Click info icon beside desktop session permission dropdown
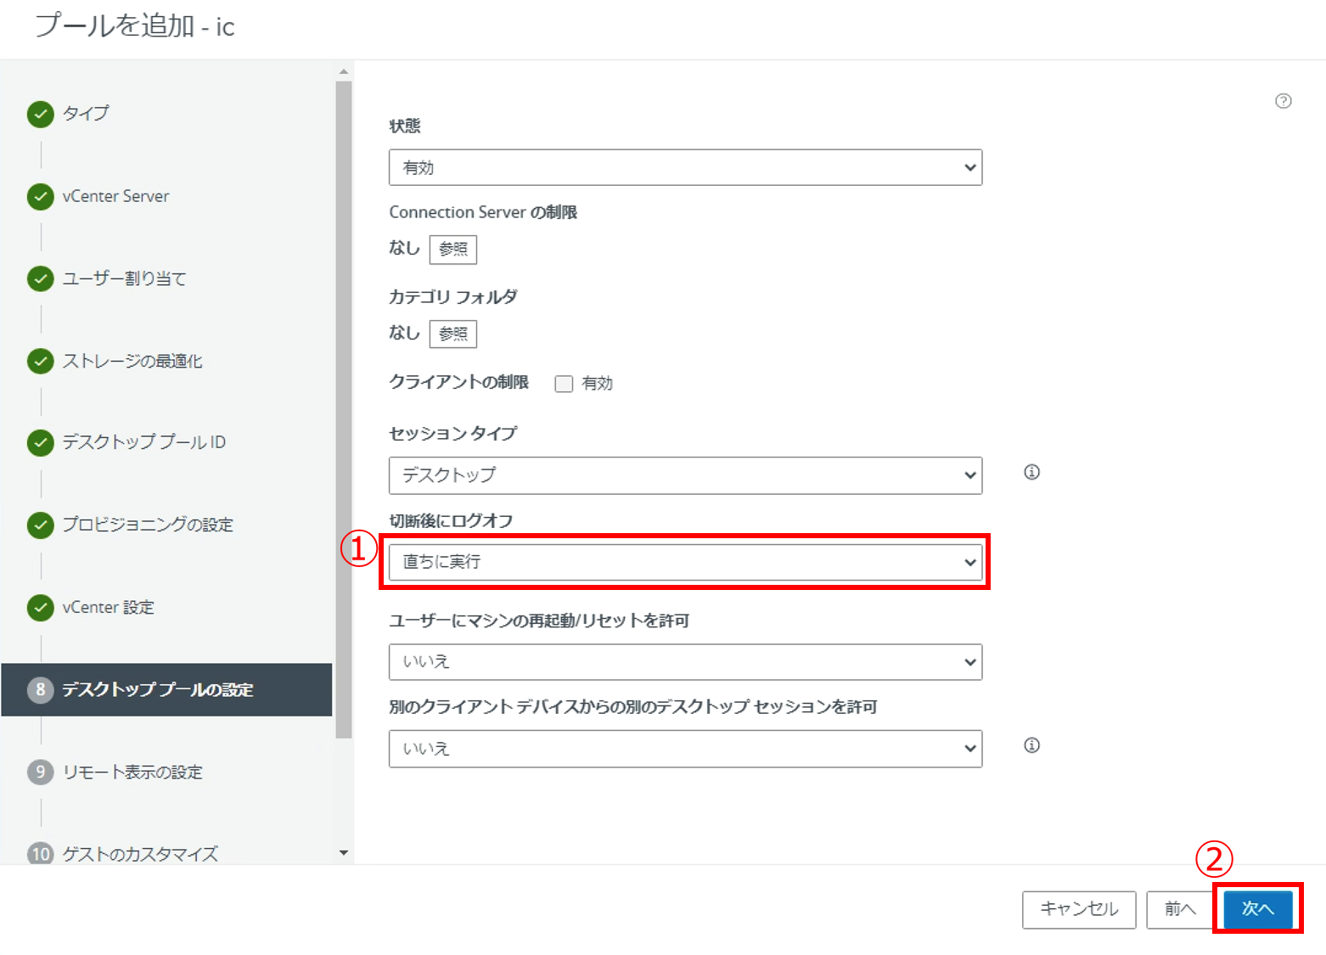Viewport: 1326px width, 955px height. (1031, 745)
